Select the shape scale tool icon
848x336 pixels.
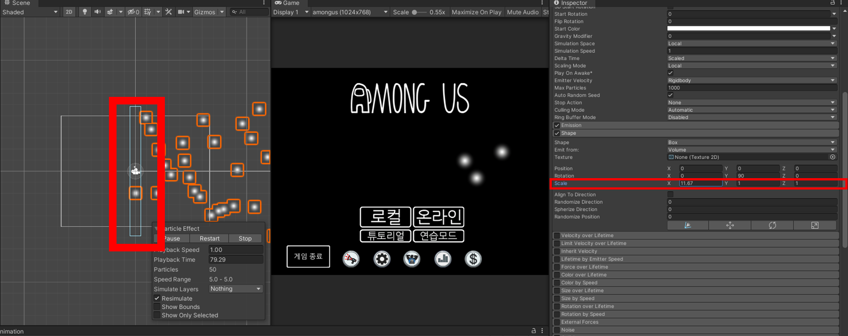tap(815, 225)
